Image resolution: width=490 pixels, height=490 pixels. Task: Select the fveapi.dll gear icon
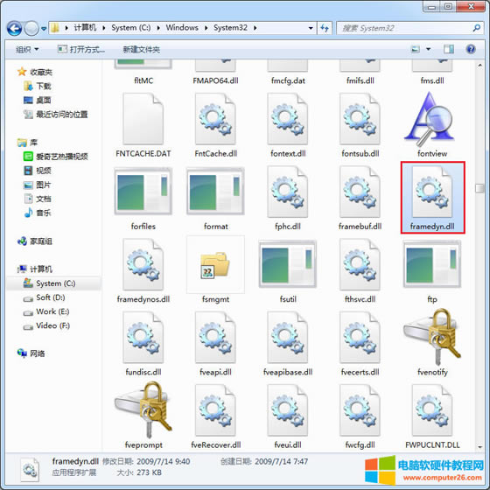(215, 337)
